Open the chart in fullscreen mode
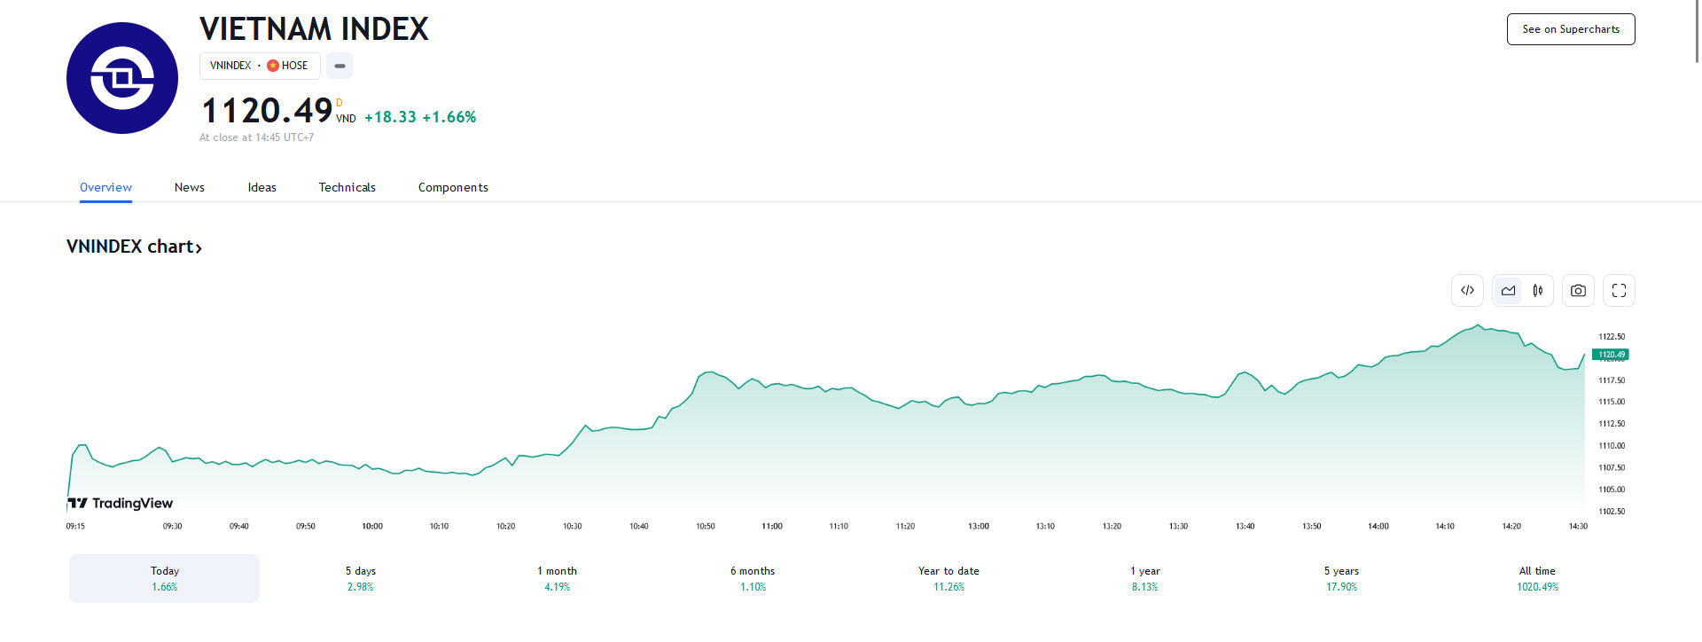The width and height of the screenshot is (1702, 642). pyautogui.click(x=1619, y=291)
